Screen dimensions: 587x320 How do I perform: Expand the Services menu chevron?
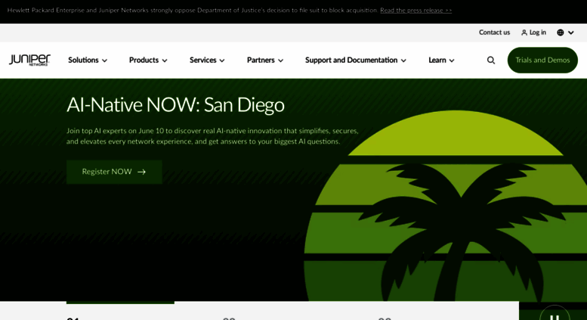tap(222, 61)
